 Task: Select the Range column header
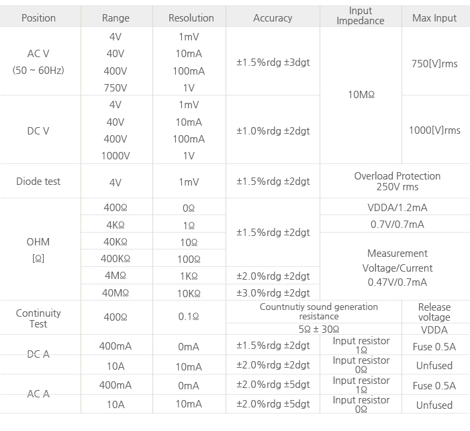[x=115, y=17]
